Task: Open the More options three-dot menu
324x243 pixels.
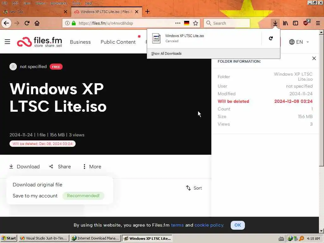Action: [92, 166]
